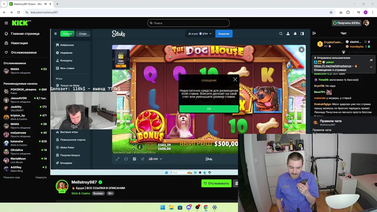Toggle theatre mode rectangle icon
The image size is (377, 212).
point(126,159)
